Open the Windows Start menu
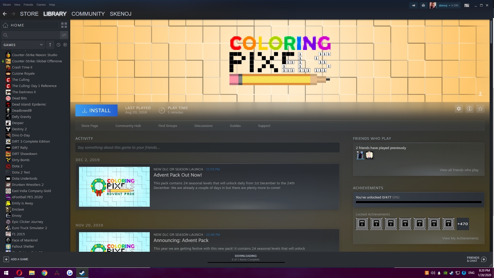494x278 pixels. click(x=6, y=273)
